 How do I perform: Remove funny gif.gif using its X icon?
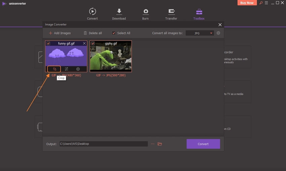pos(84,43)
